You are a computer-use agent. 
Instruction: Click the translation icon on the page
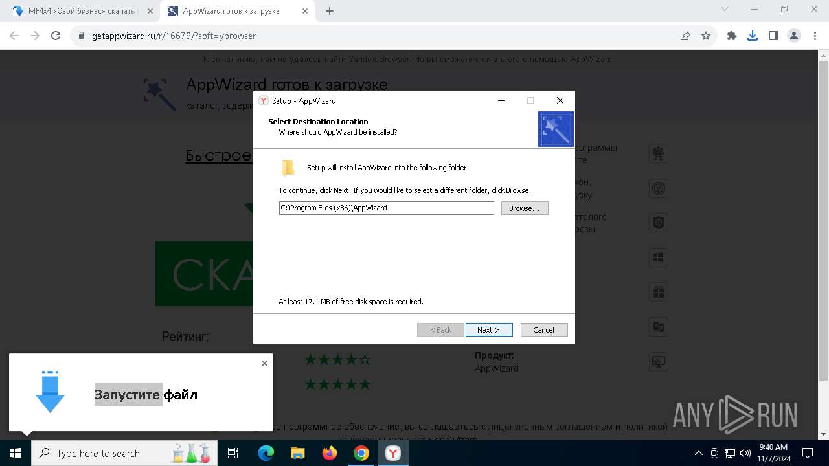tap(659, 327)
